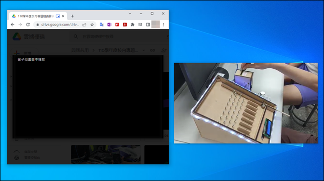Click the Chrome profile avatar
The image size is (324, 181).
point(155,25)
